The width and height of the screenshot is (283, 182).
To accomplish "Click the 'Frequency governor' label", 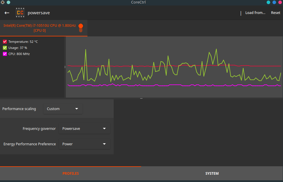I will (x=39, y=129).
